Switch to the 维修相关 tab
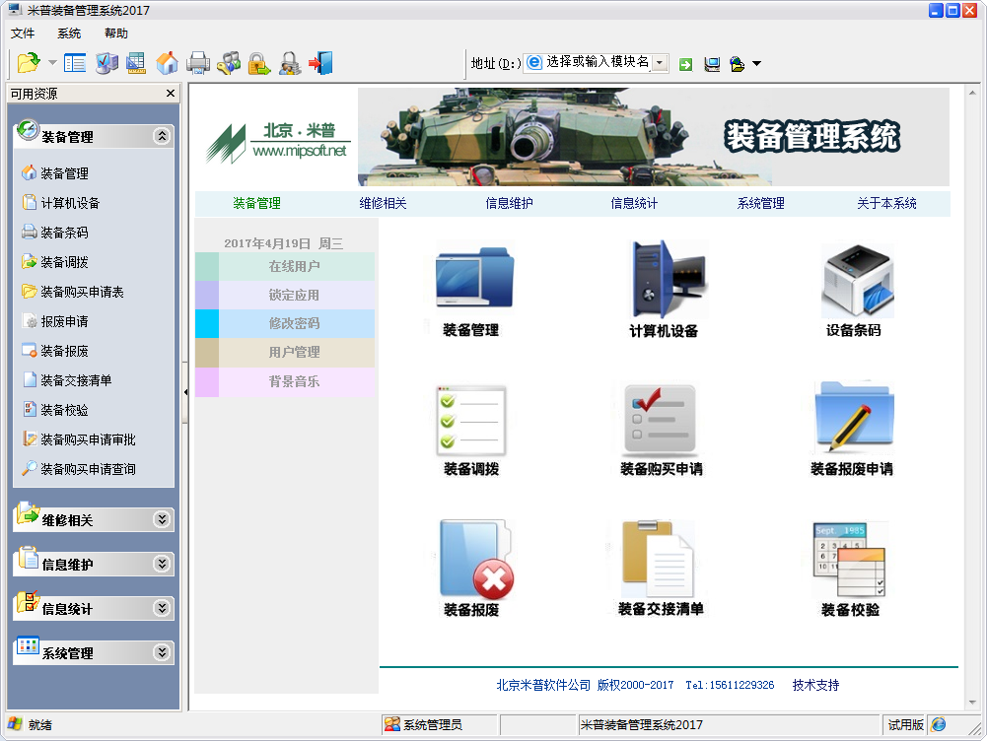The height and width of the screenshot is (741, 987). click(x=383, y=203)
